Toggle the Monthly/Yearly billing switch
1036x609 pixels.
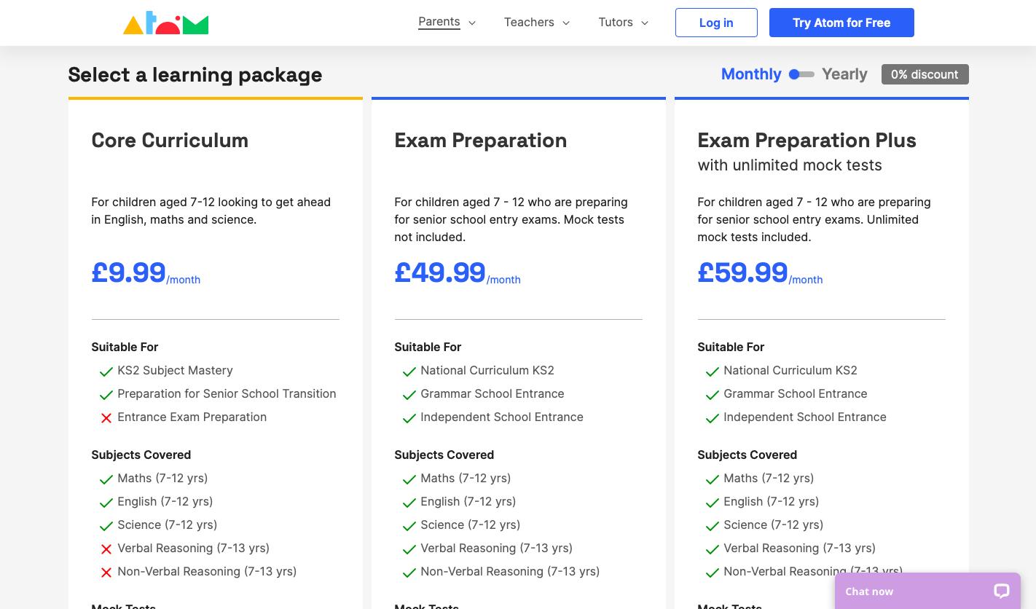point(801,74)
